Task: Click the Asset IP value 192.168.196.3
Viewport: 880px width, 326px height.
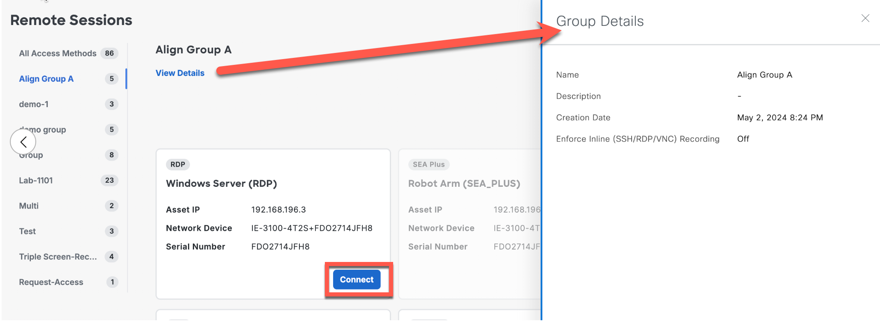Action: tap(278, 210)
